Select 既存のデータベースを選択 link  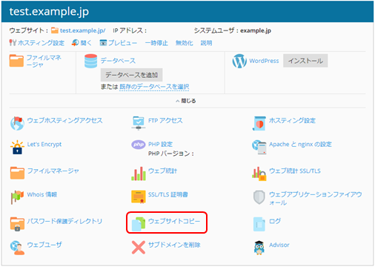point(154,87)
